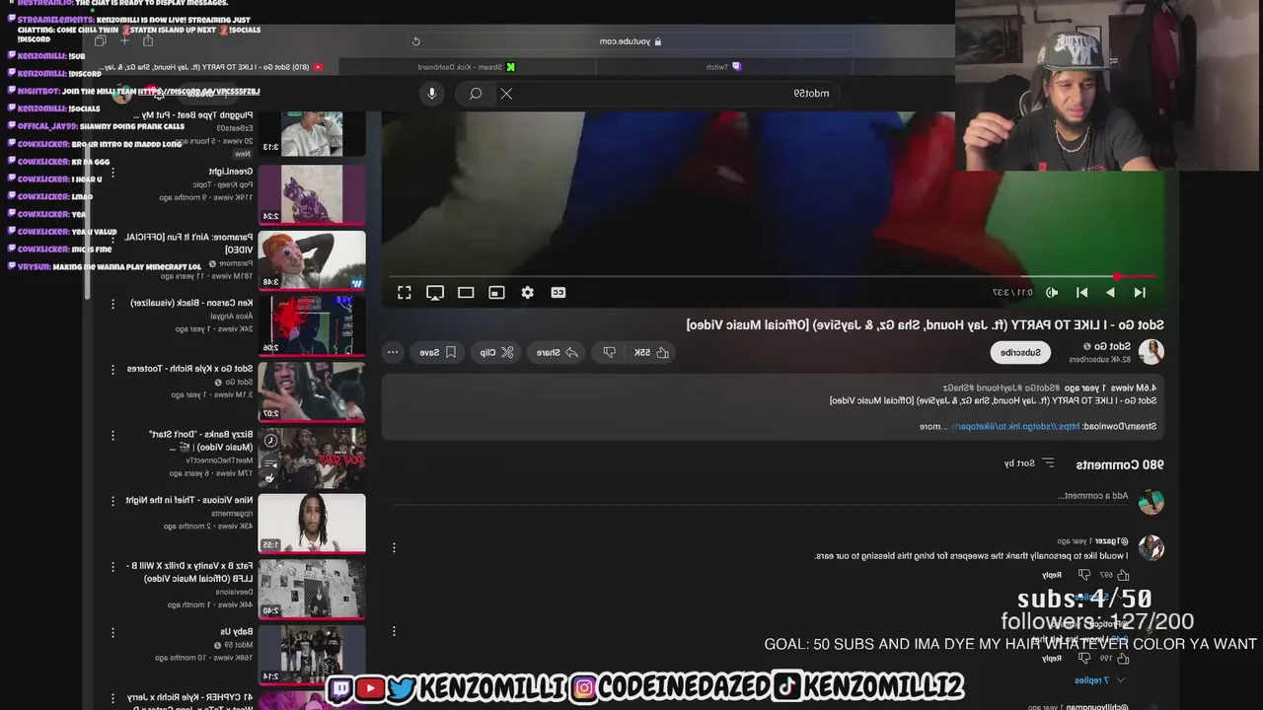The height and width of the screenshot is (710, 1263).
Task: Open Nine Vicious - Thief in the Night video title
Action: pos(188,500)
